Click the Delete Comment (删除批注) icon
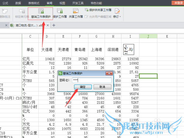The width and height of the screenshot is (184, 138). click(x=5, y=11)
